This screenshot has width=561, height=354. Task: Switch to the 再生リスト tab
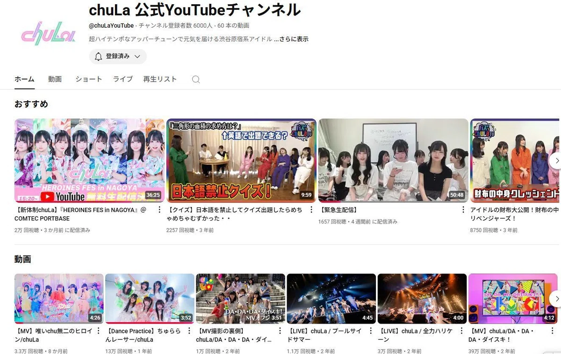tap(160, 79)
